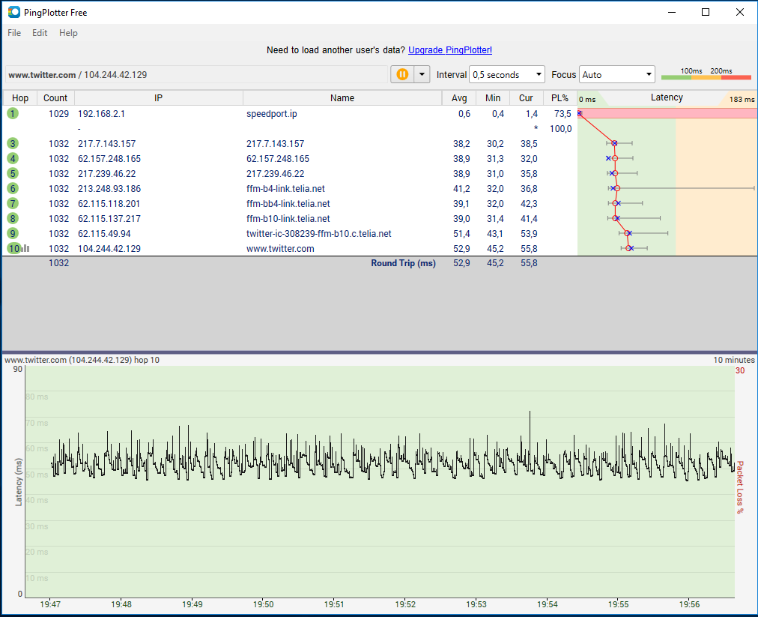This screenshot has width=758, height=617.
Task: Click the www.twitter.com target address field
Action: coord(197,74)
